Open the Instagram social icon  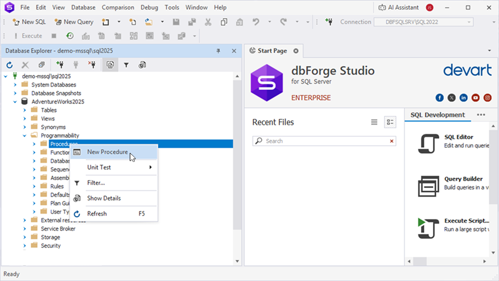488,98
